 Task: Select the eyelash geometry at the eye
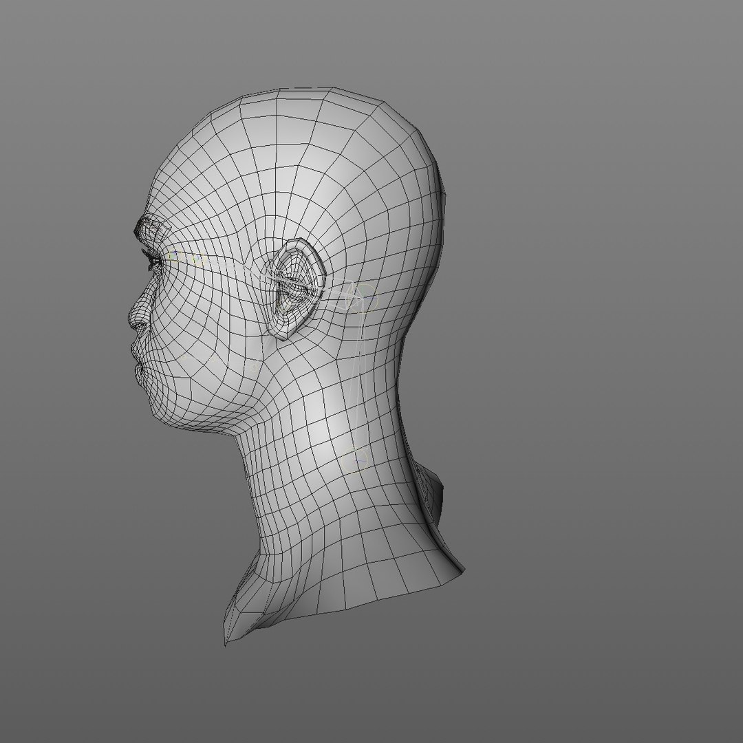[151, 259]
